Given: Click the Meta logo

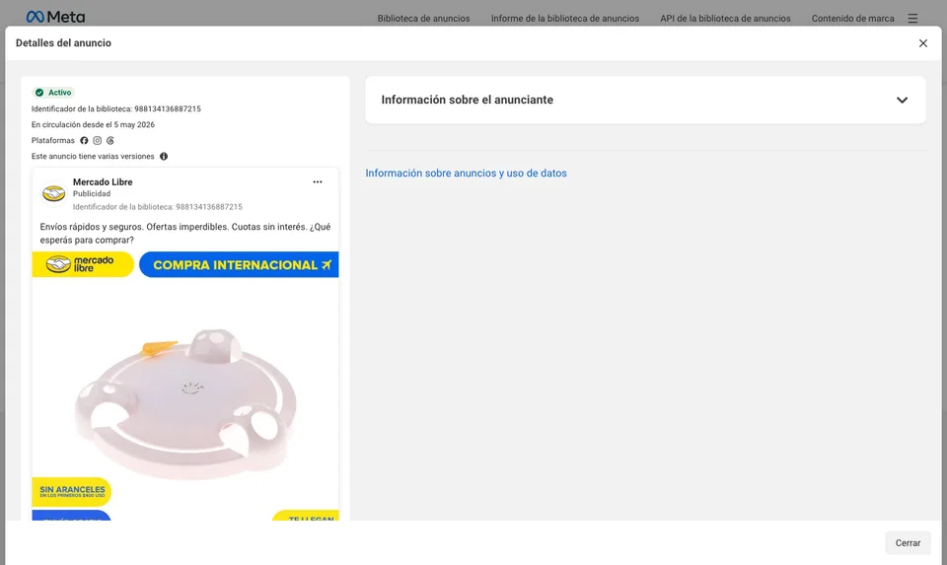Looking at the screenshot, I should click(x=55, y=17).
